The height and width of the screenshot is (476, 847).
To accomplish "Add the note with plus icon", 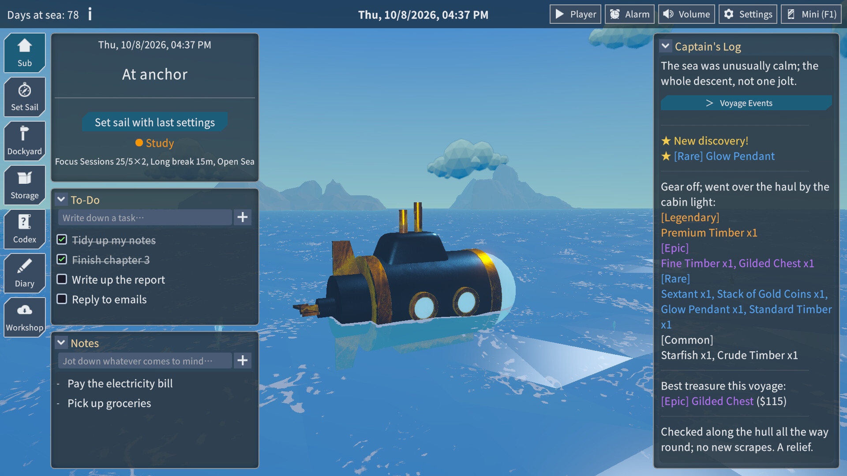I will 243,361.
